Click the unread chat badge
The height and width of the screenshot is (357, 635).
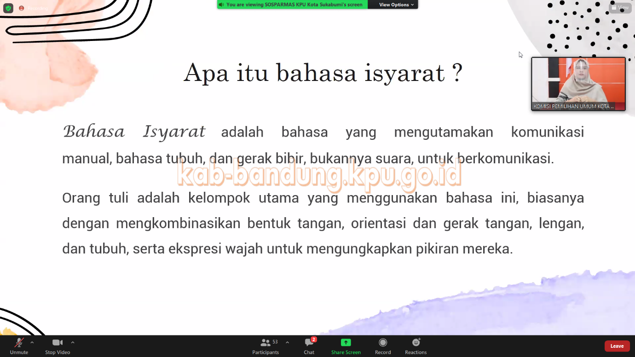pos(314,340)
